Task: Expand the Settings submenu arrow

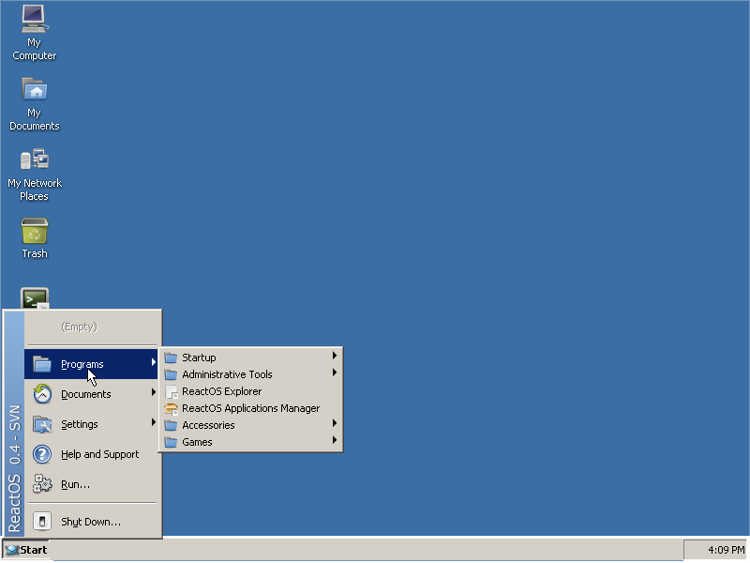Action: click(x=154, y=421)
